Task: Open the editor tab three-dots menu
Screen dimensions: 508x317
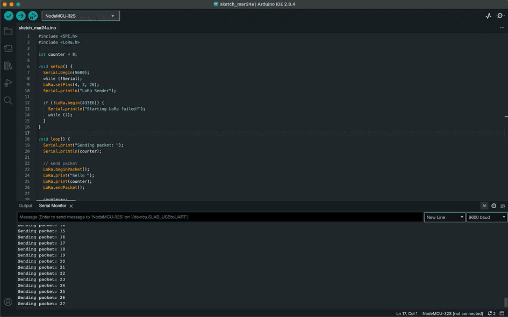Action: tap(502, 28)
